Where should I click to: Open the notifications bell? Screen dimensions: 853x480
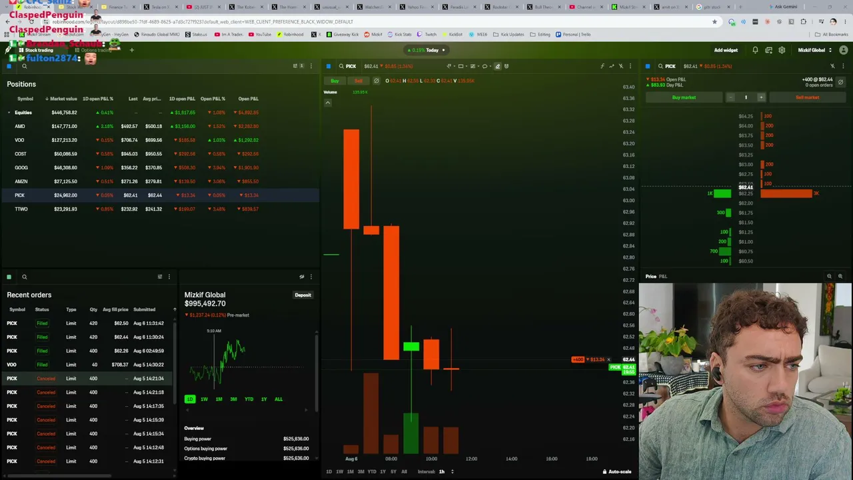pyautogui.click(x=755, y=50)
